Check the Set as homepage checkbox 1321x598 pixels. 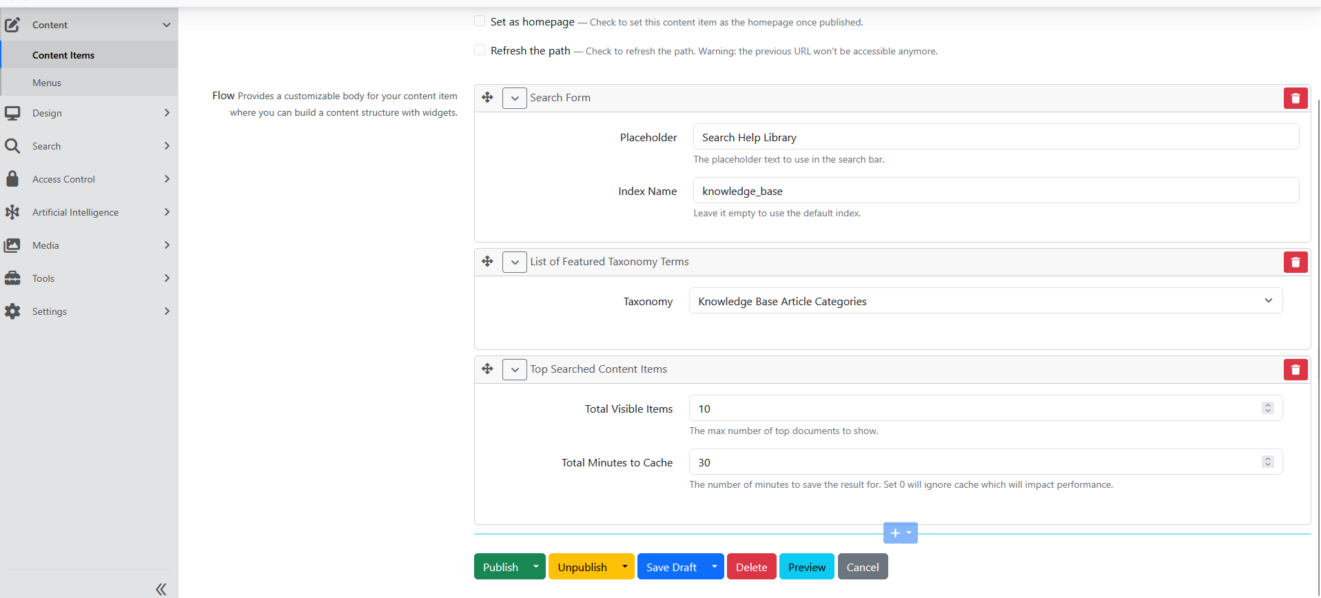[x=480, y=21]
